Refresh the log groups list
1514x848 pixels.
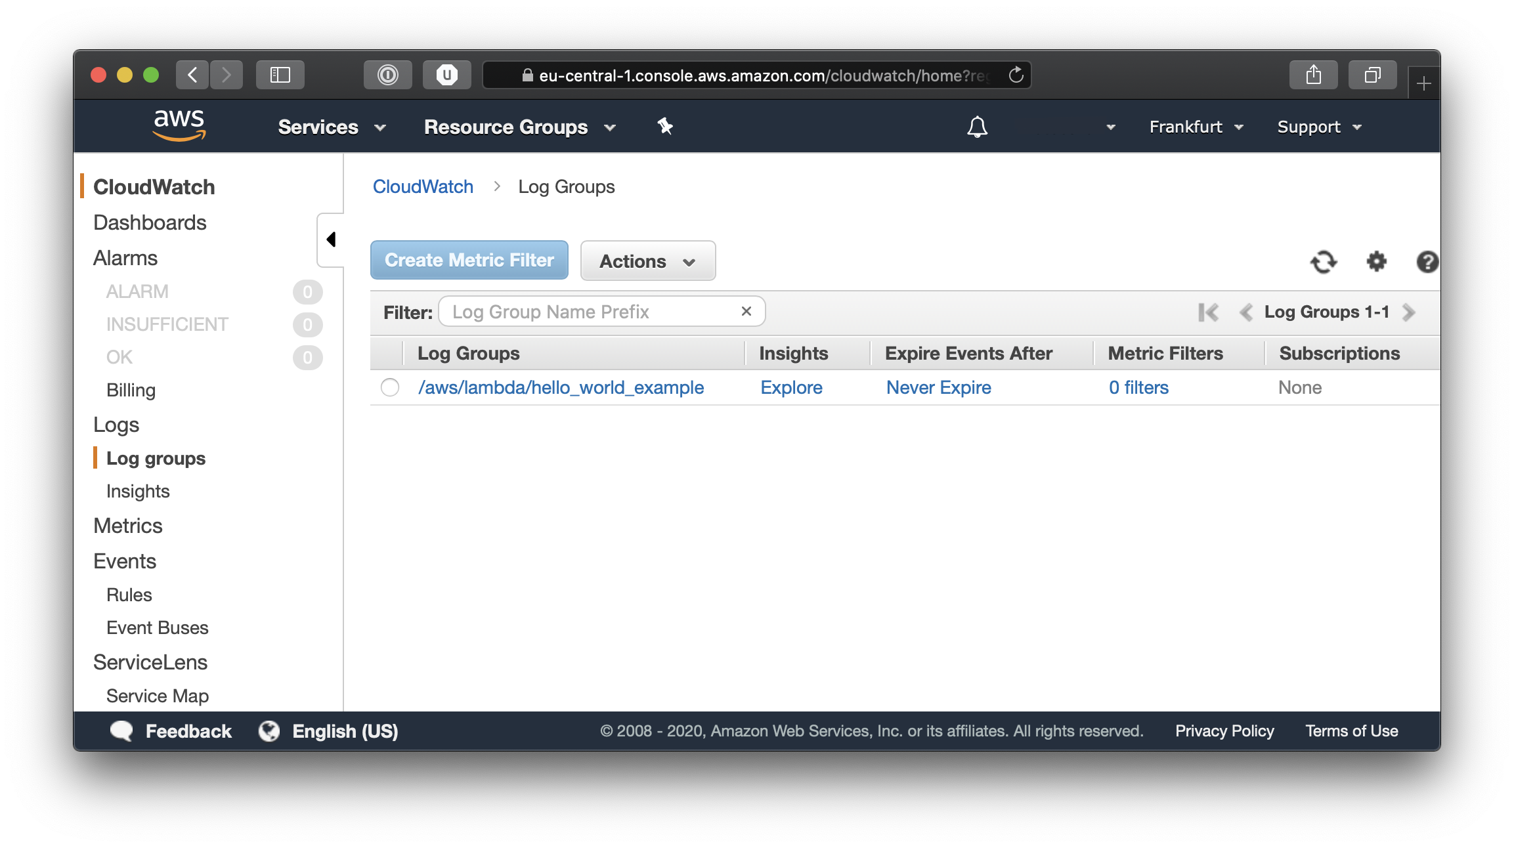tap(1323, 262)
